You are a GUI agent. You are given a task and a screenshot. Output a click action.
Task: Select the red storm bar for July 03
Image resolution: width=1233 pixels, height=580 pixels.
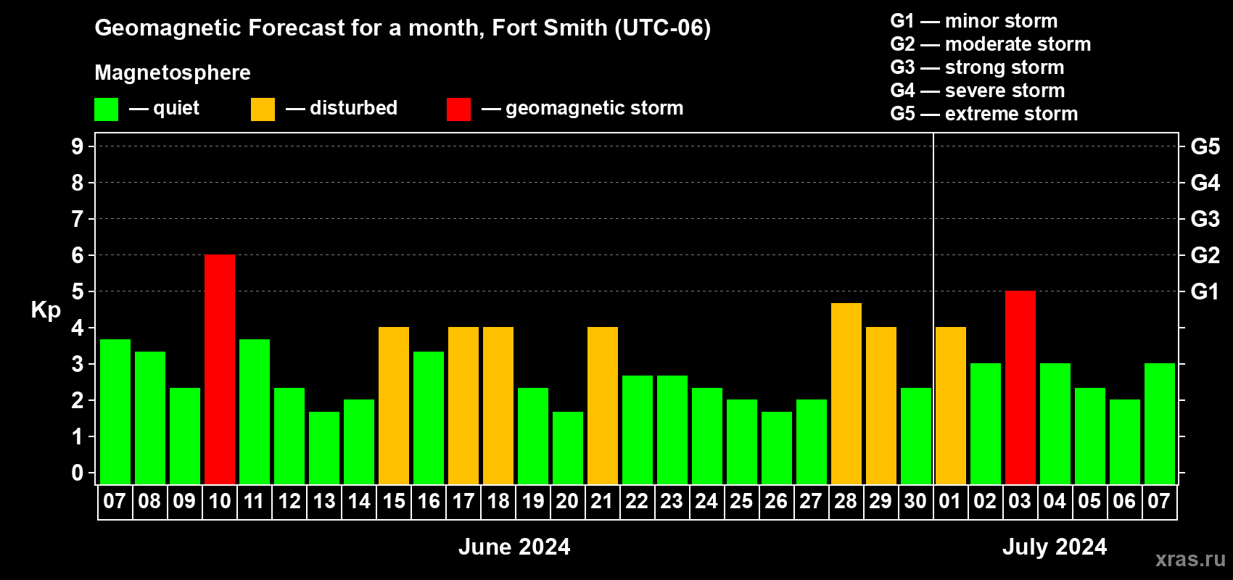[x=1020, y=388]
